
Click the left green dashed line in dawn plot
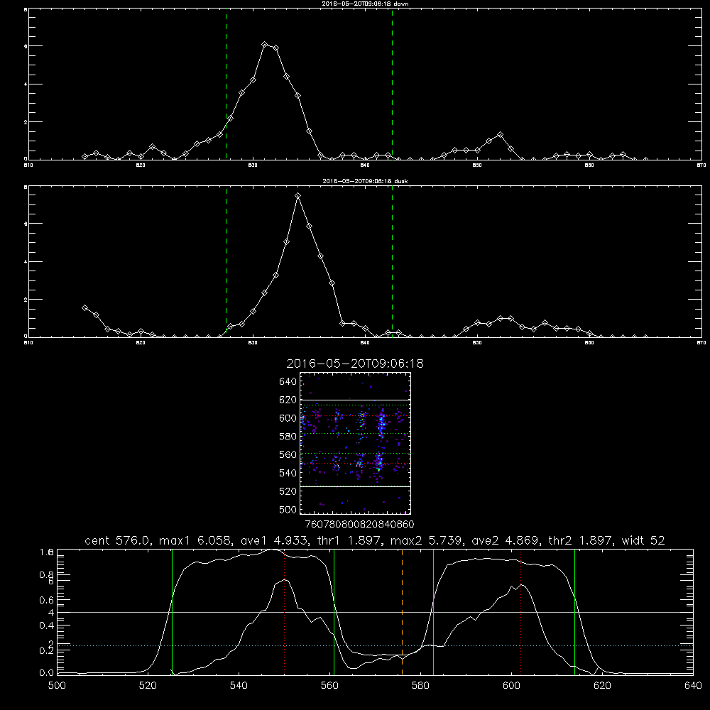[x=226, y=84]
